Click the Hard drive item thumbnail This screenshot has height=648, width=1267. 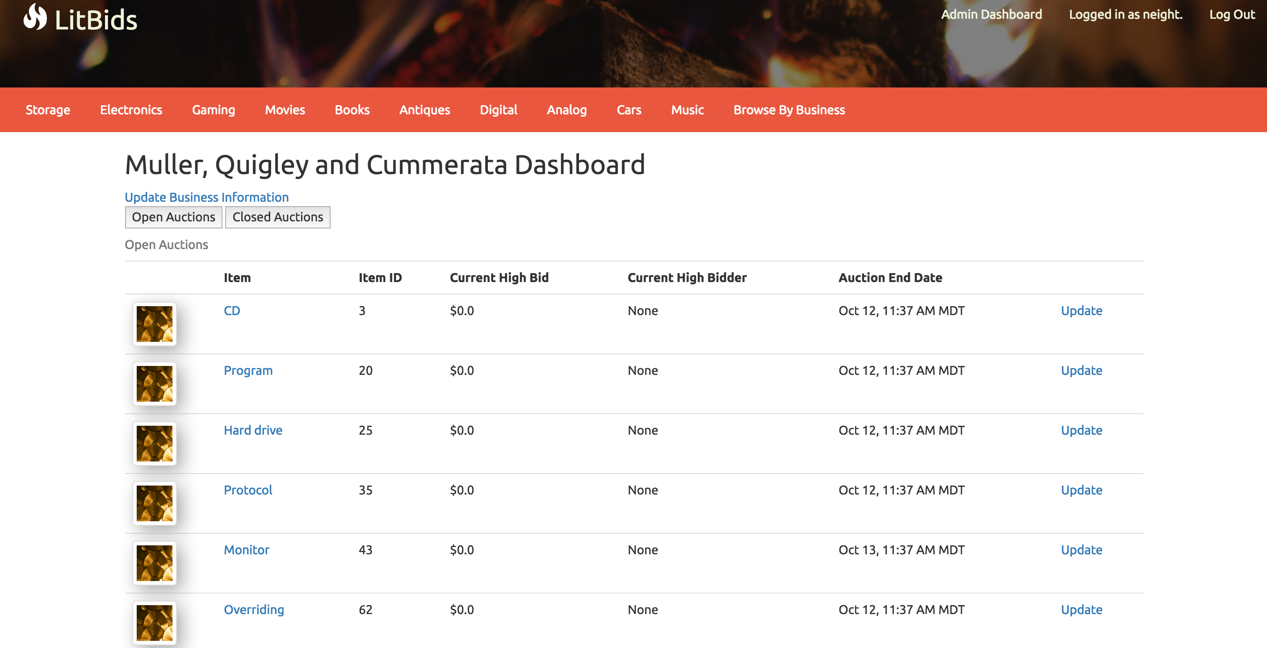[x=155, y=444]
